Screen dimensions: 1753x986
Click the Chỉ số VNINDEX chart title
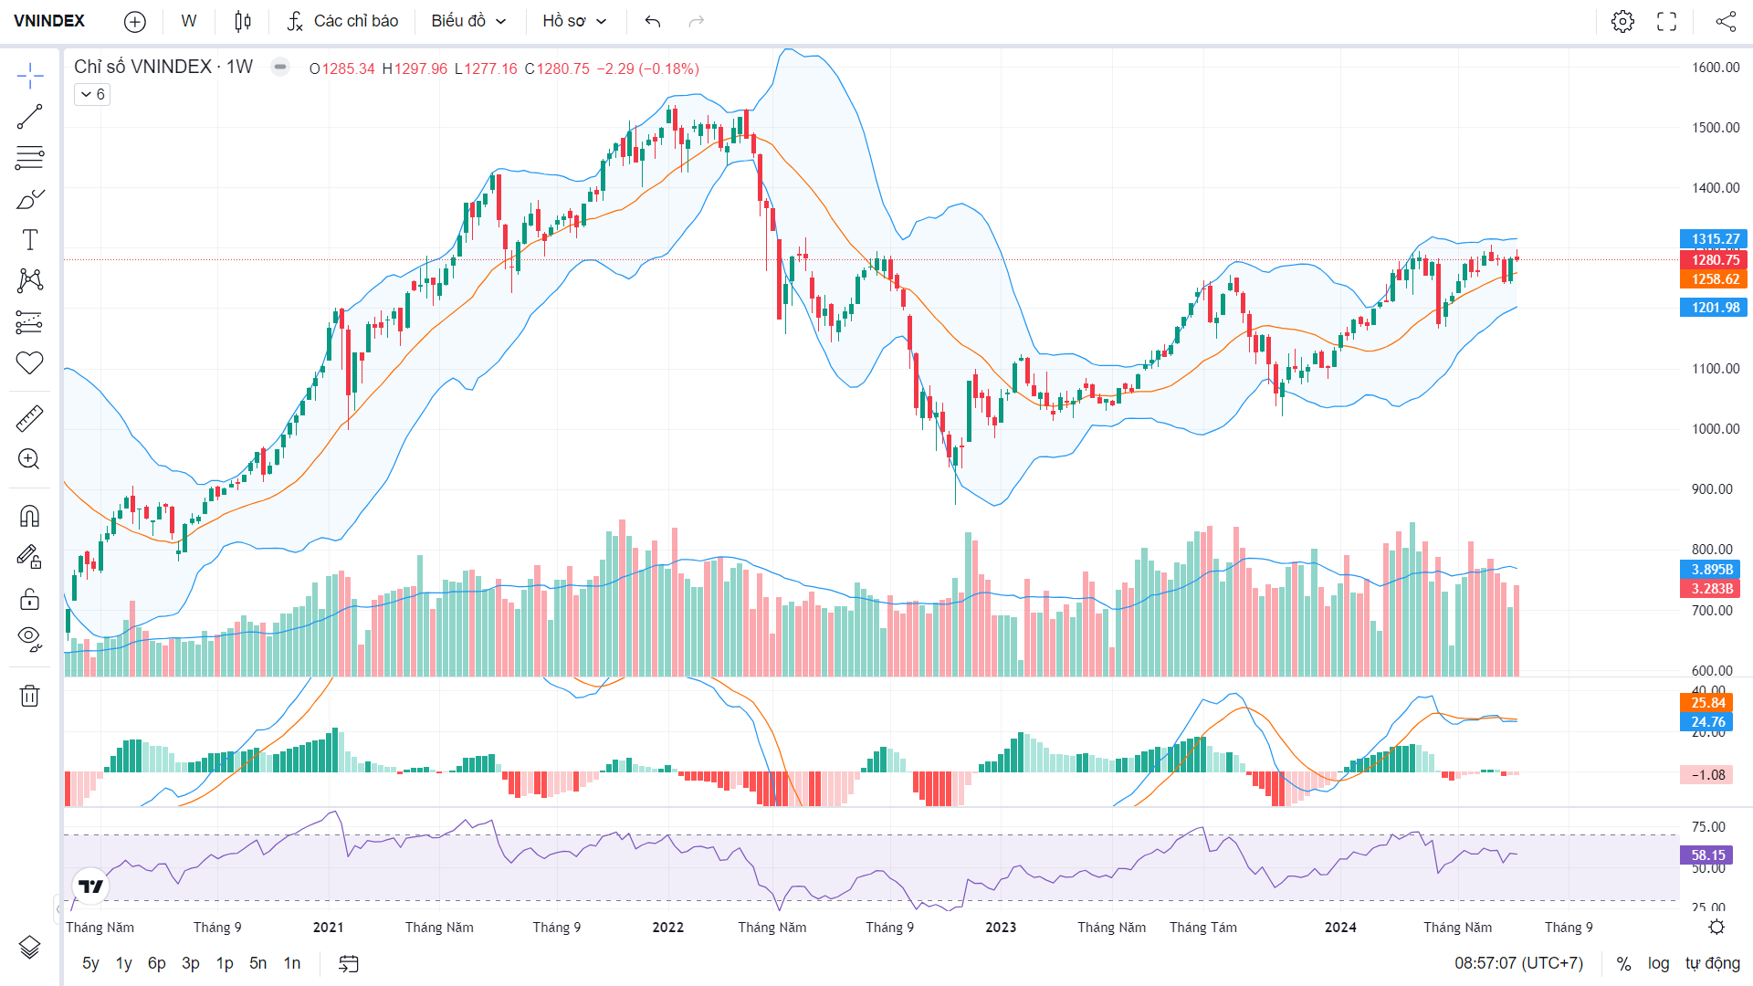tap(163, 67)
